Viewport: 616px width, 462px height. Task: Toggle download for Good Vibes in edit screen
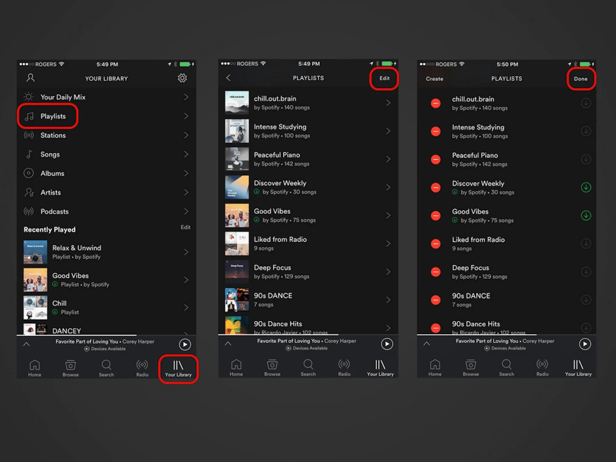pos(586,215)
